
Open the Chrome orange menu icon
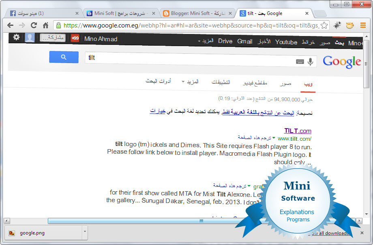(x=363, y=25)
